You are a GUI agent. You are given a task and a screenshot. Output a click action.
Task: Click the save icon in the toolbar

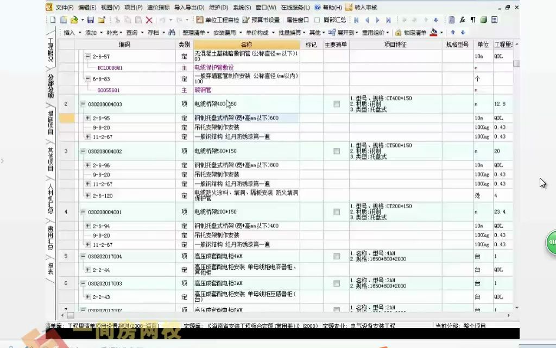click(90, 19)
